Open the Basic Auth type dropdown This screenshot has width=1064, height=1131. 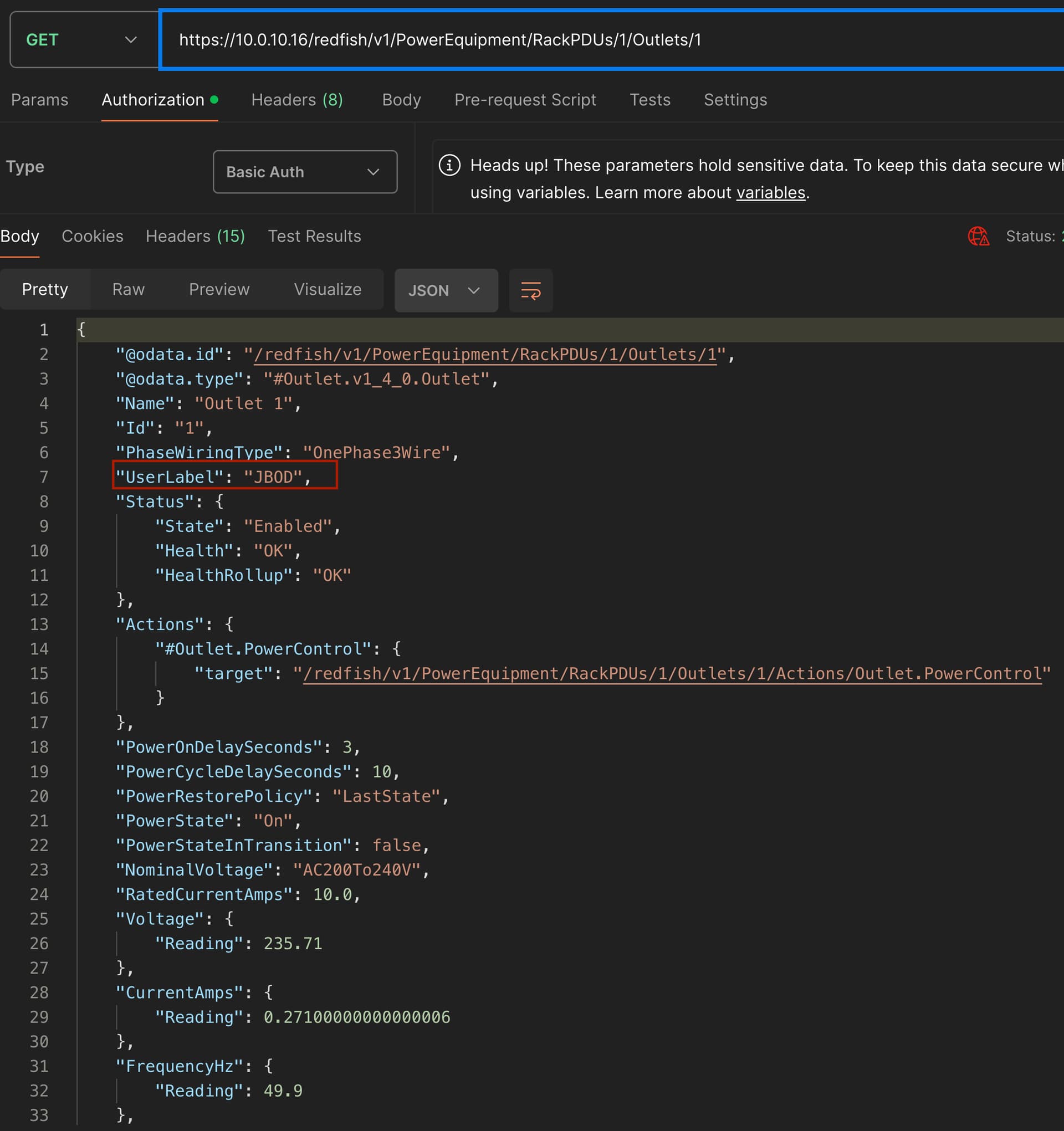coord(304,172)
